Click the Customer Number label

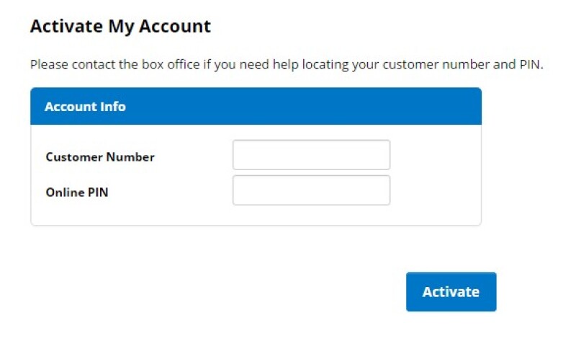(x=99, y=156)
